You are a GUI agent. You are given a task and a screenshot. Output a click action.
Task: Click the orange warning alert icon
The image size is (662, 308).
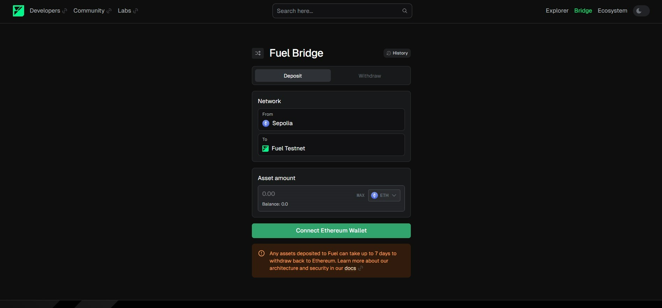pyautogui.click(x=261, y=253)
